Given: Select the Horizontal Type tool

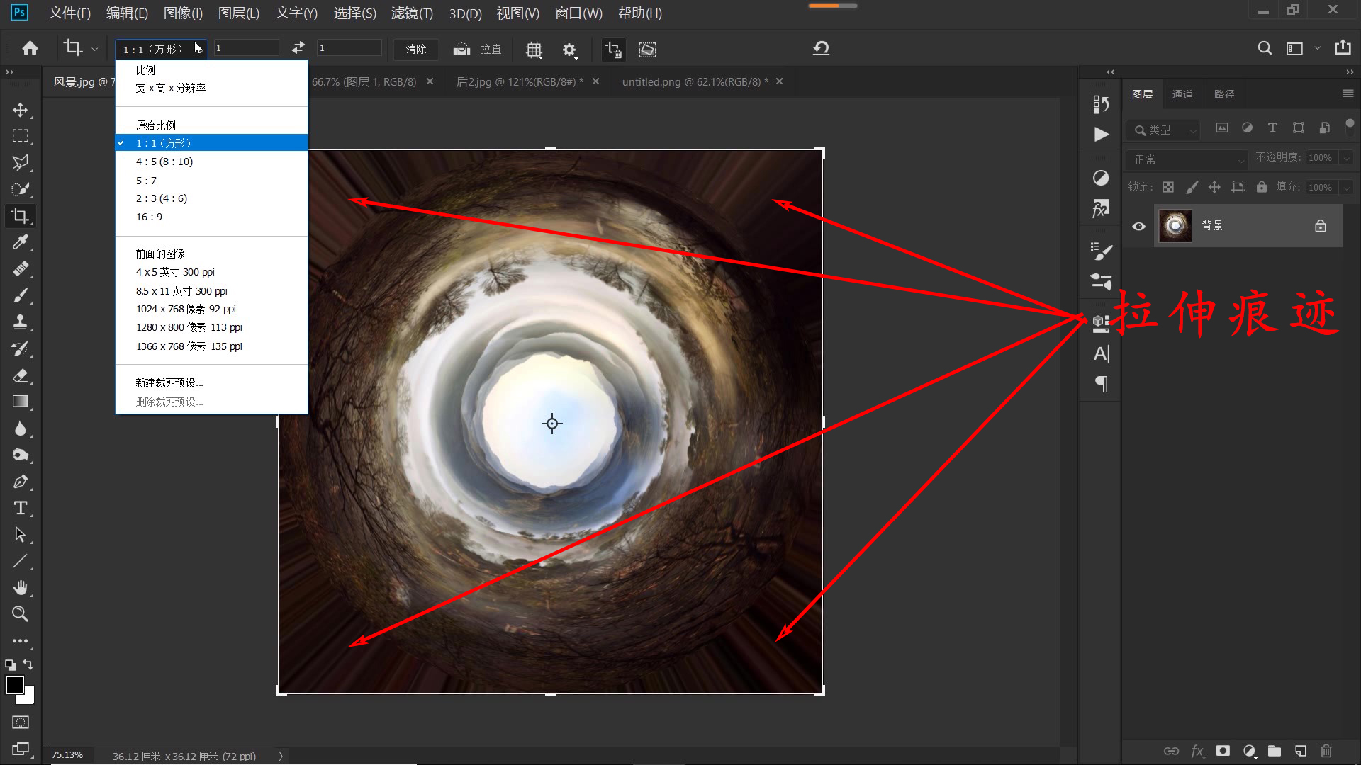Looking at the screenshot, I should coord(20,508).
